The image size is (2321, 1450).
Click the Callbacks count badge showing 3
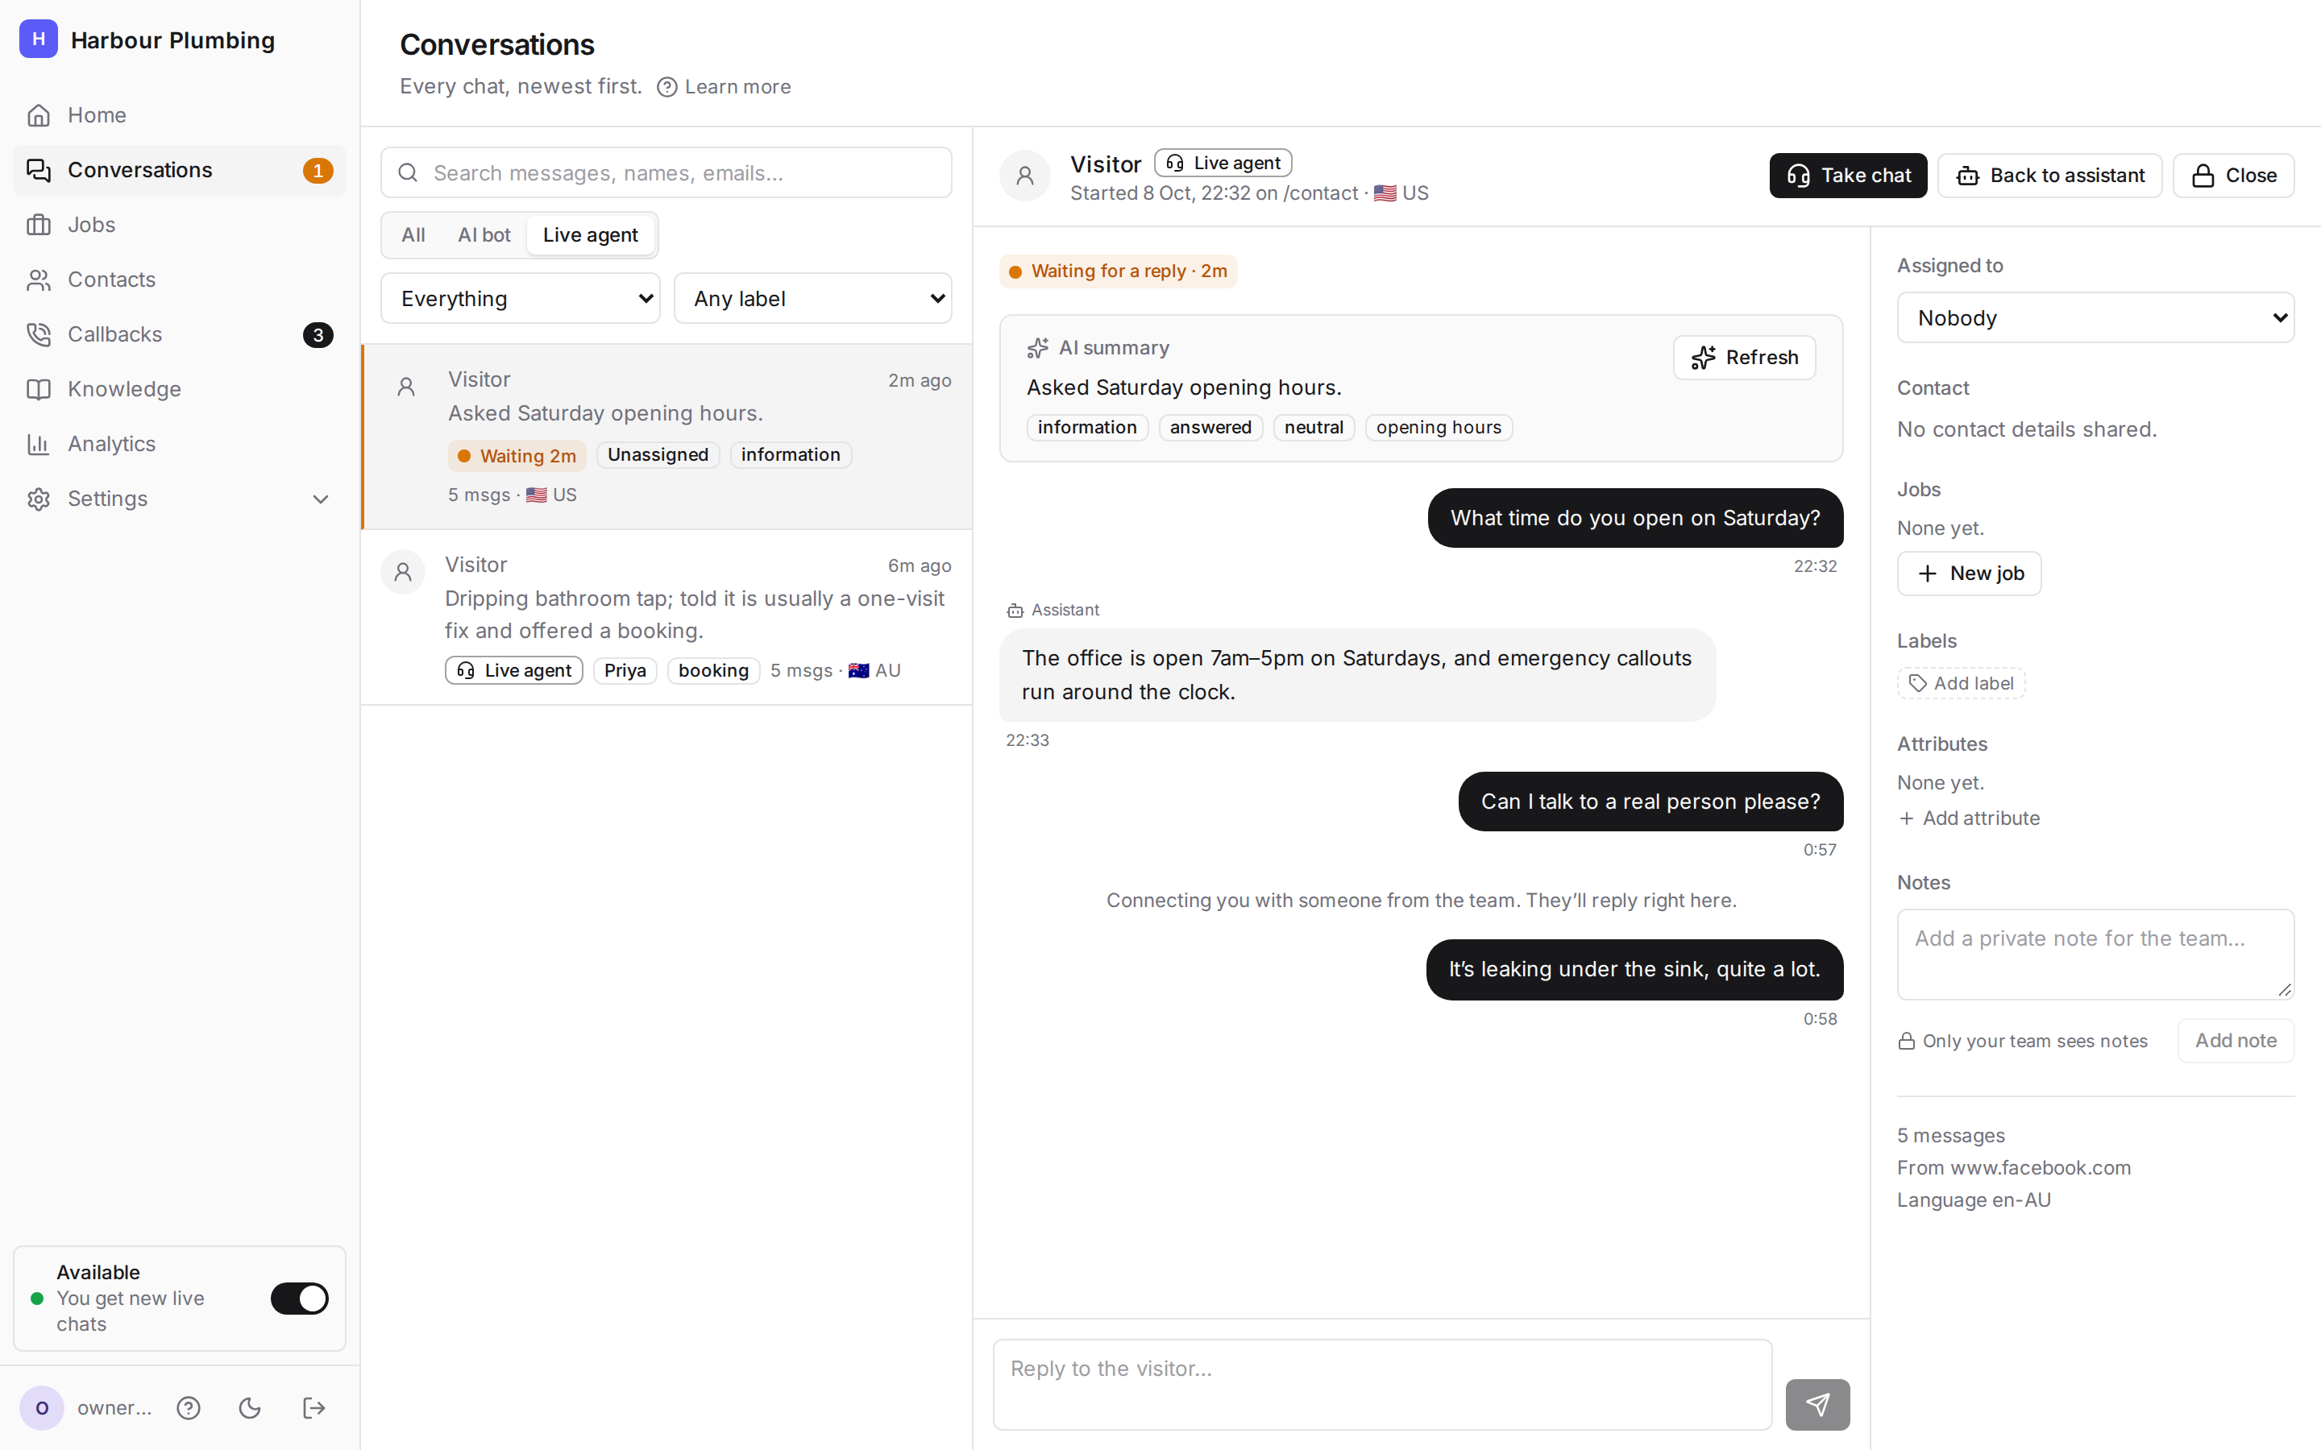318,334
